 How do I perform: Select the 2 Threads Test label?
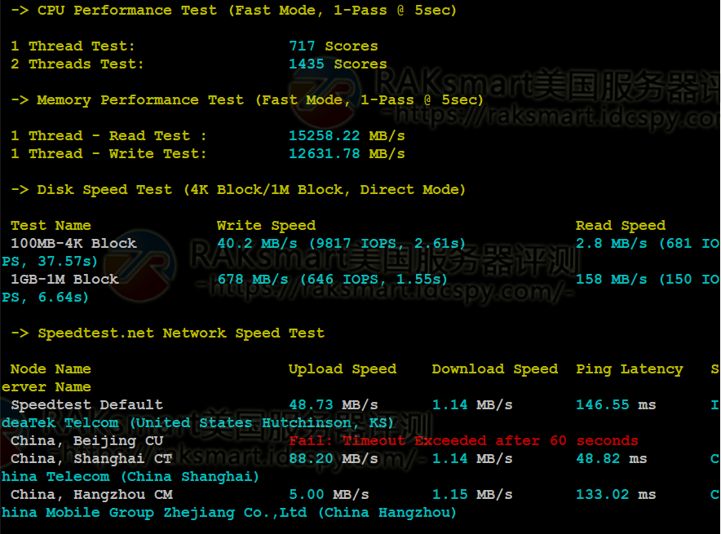77,64
